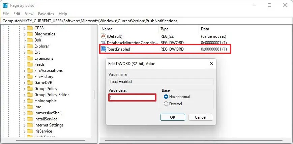Open the View menu
Screen dimensions: 293x144
pyautogui.click(x=29, y=14)
